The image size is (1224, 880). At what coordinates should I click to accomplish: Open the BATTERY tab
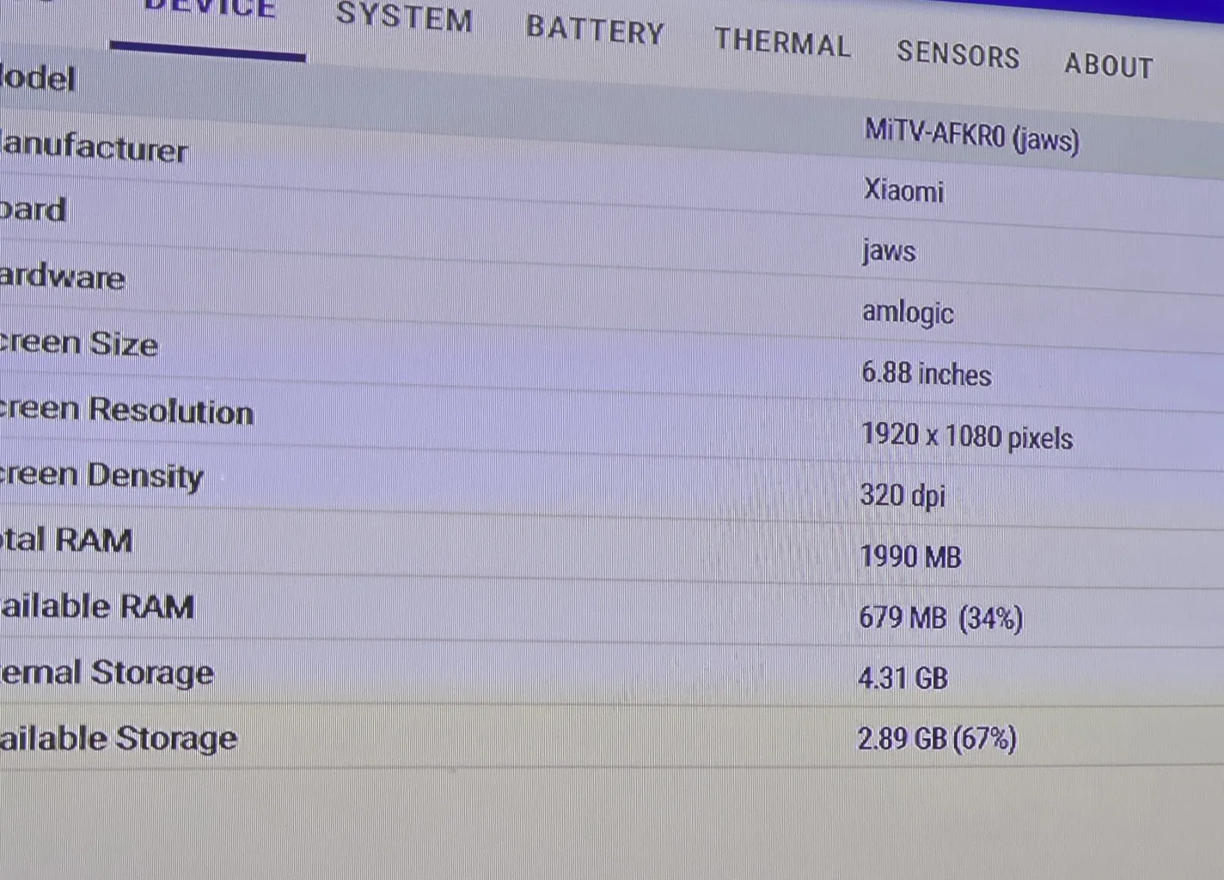point(595,31)
